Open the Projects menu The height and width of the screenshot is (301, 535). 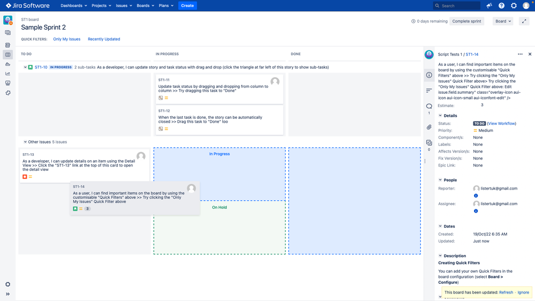pyautogui.click(x=101, y=5)
